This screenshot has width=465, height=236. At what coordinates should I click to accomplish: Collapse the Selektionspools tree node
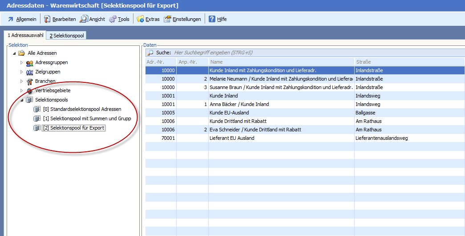(x=21, y=100)
